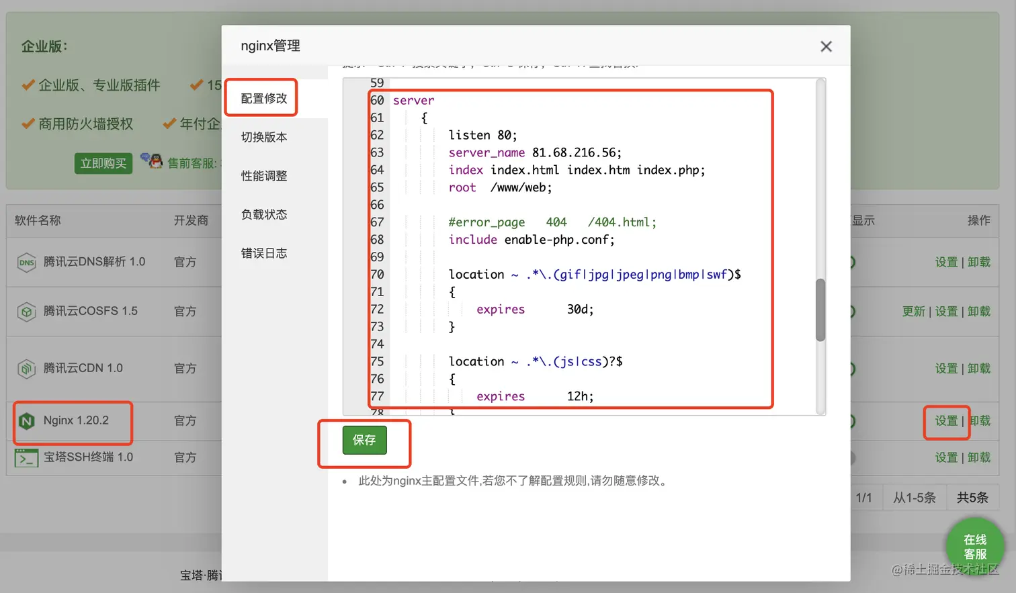The width and height of the screenshot is (1016, 593).
Task: Click the 商用防火墙授权 feature text
Action: pyautogui.click(x=86, y=124)
